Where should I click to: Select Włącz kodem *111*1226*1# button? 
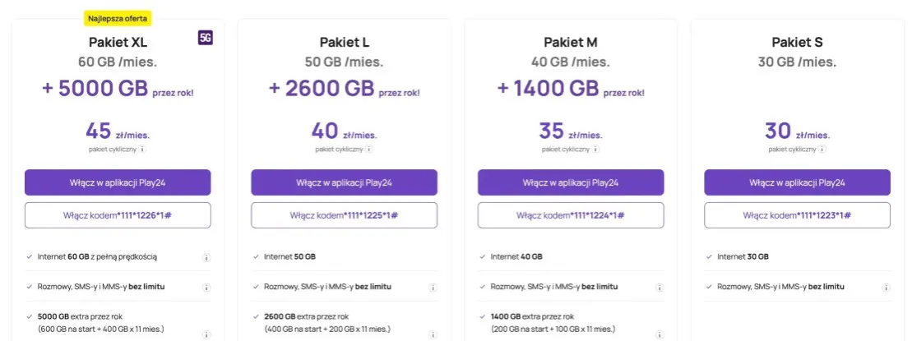pos(118,215)
